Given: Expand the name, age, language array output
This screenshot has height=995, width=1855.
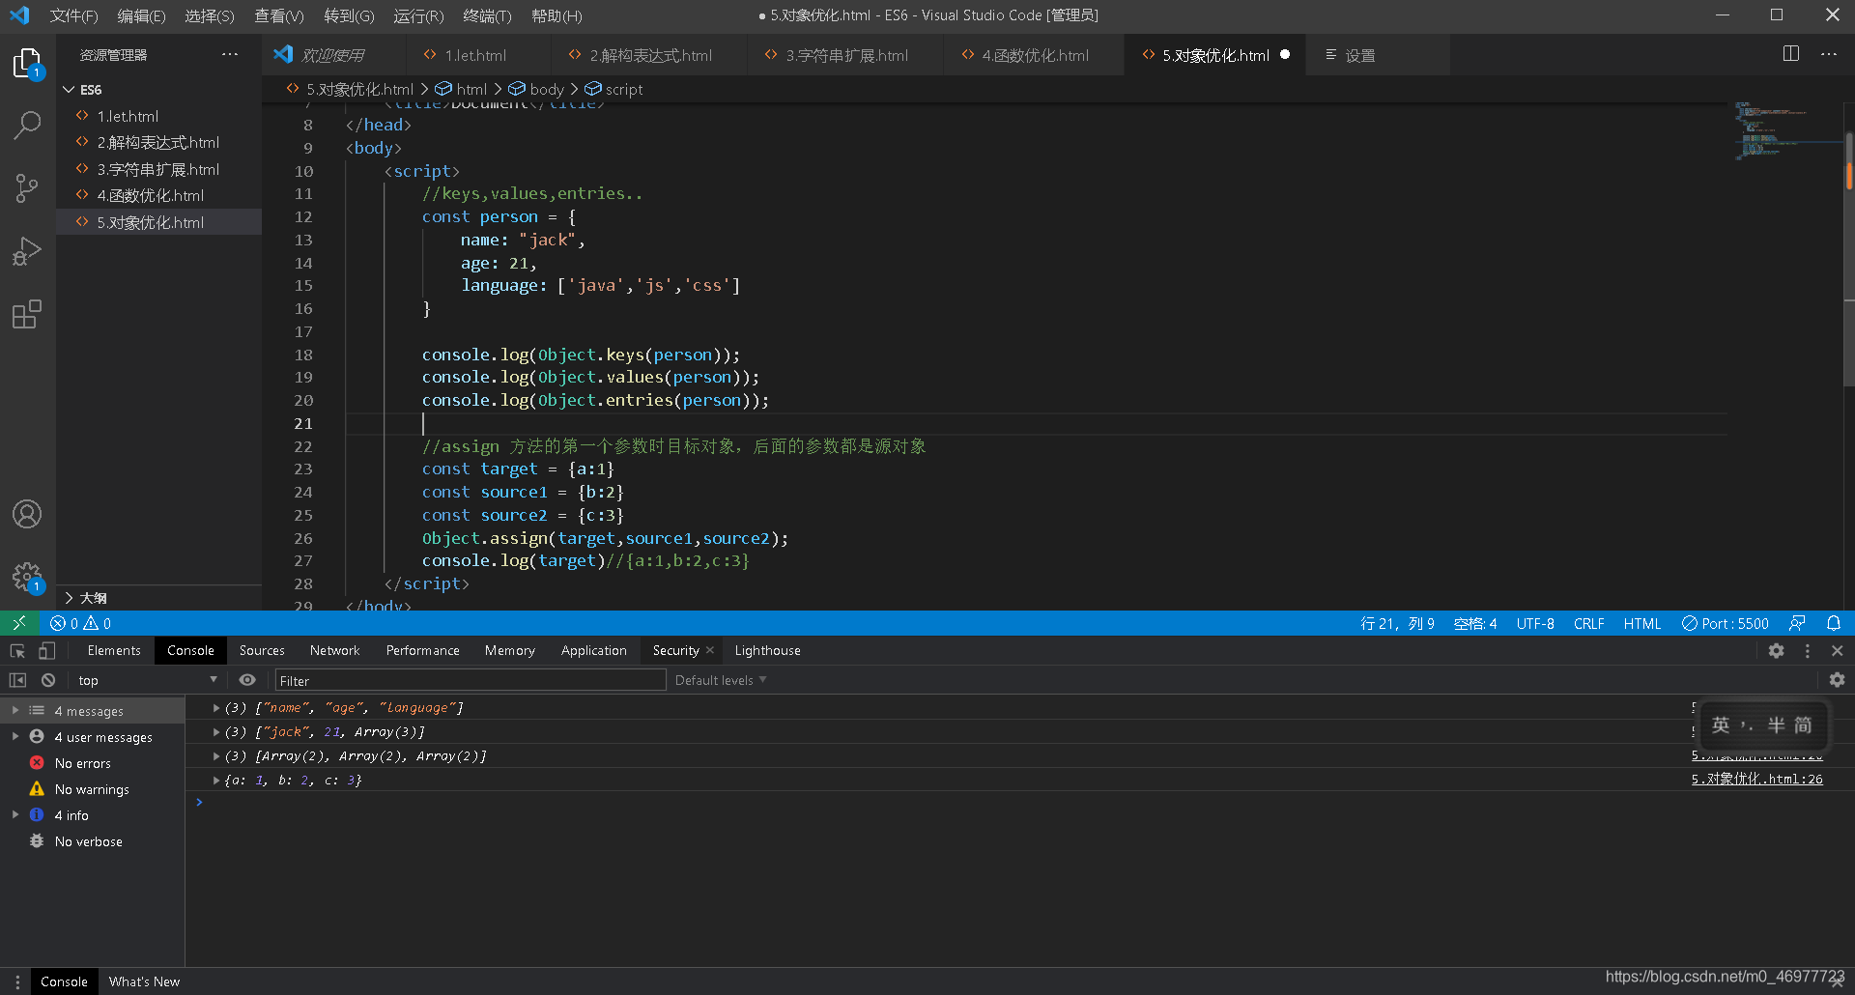Looking at the screenshot, I should click(x=216, y=707).
